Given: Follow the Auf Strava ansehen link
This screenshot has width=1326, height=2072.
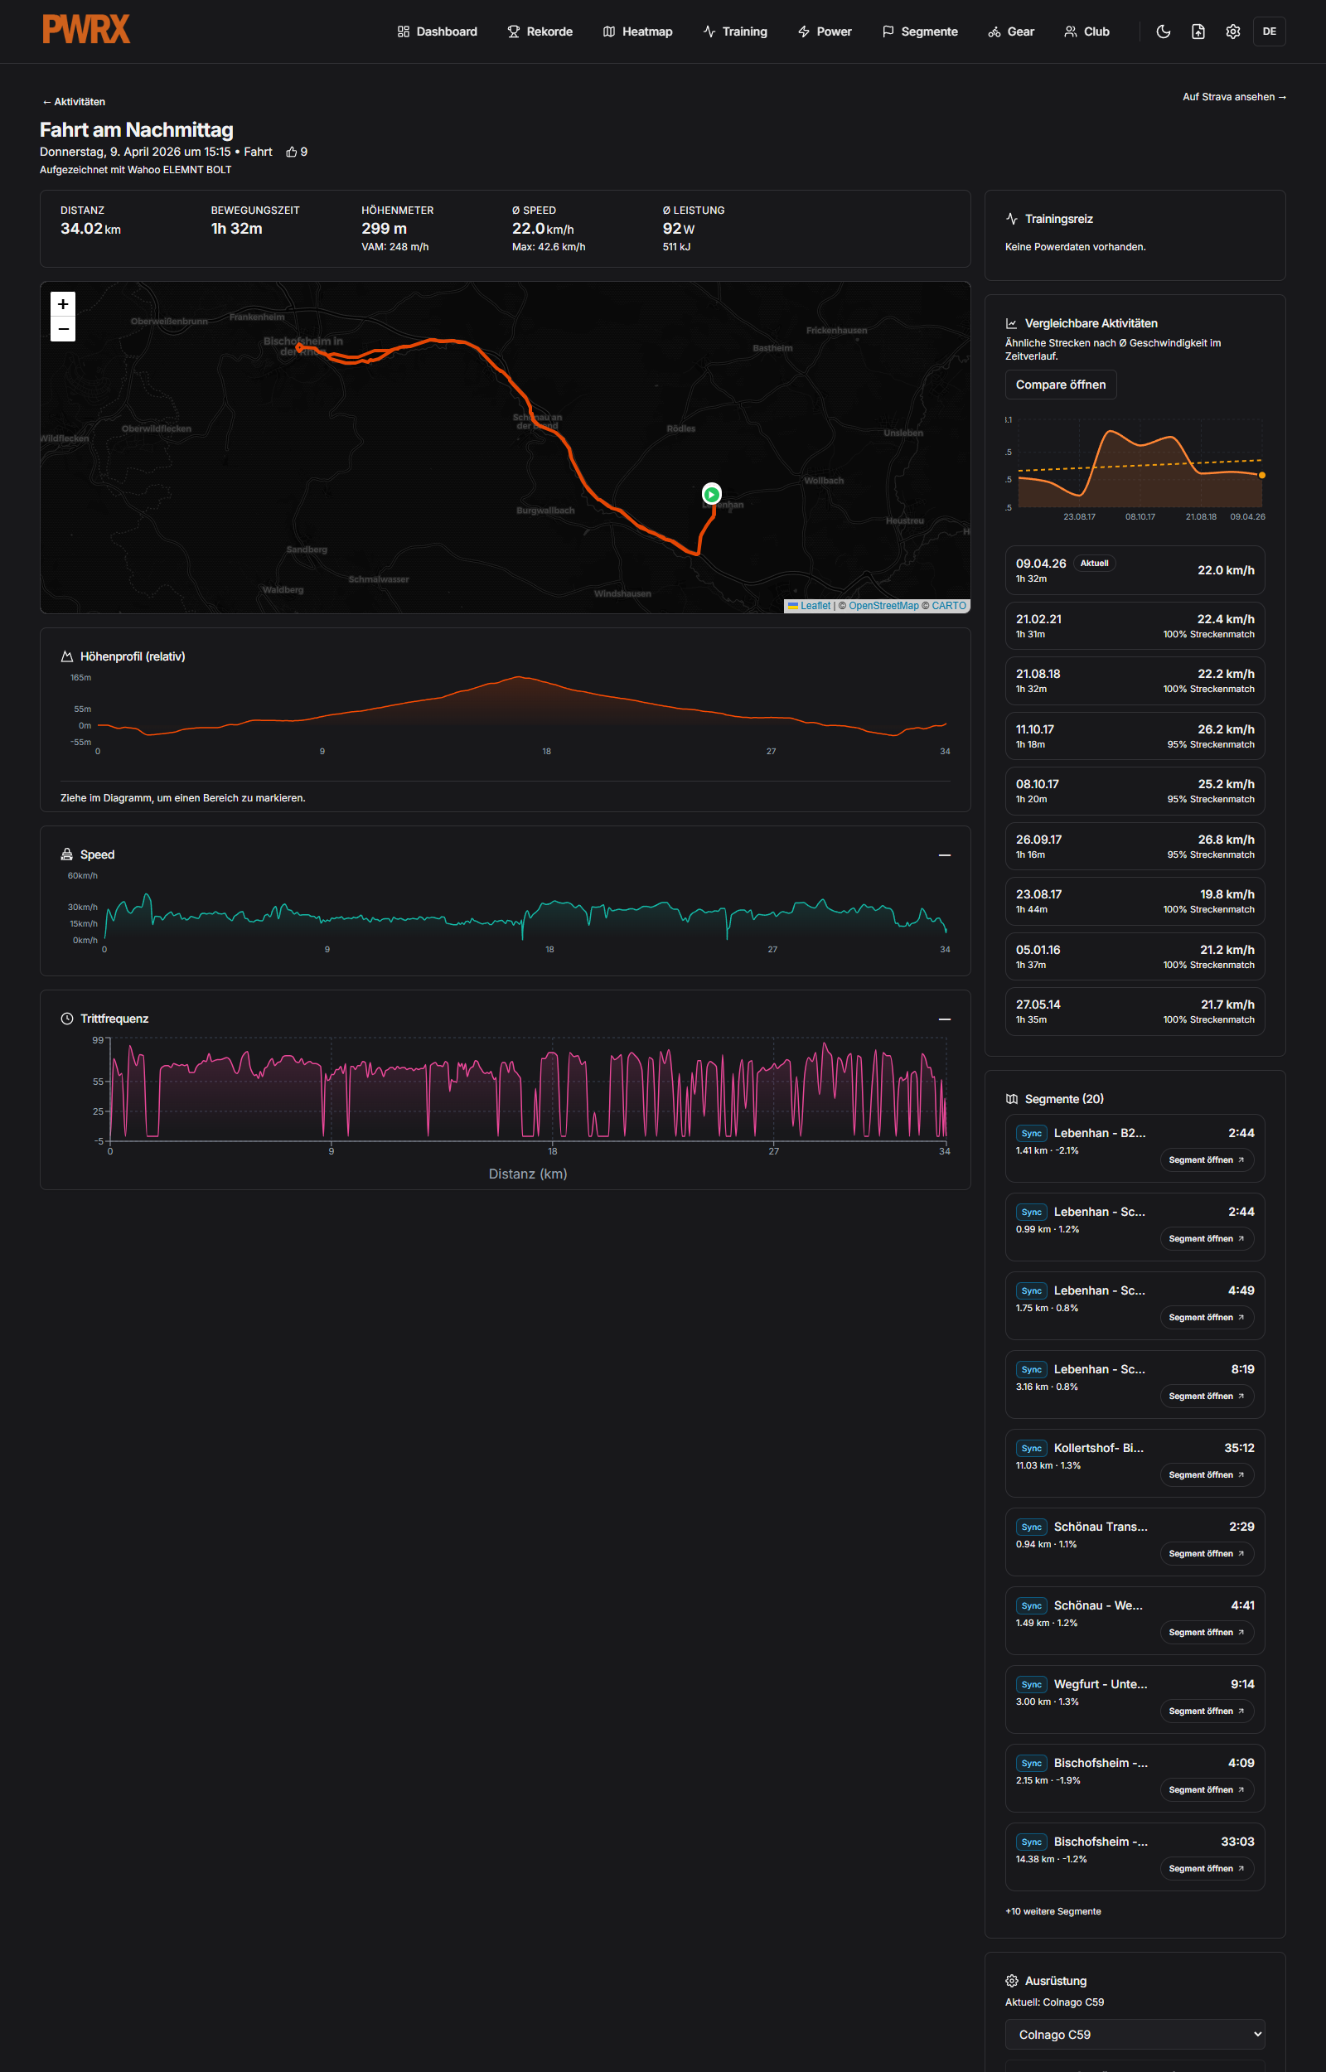Looking at the screenshot, I should [x=1233, y=97].
